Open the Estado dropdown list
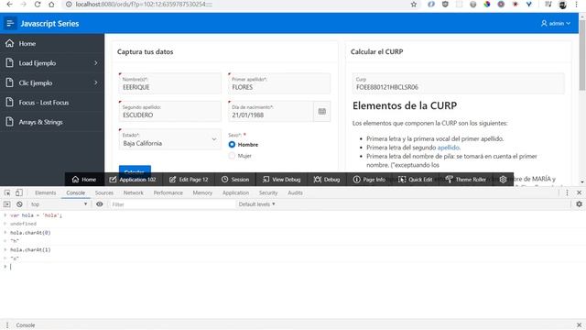This screenshot has height=330, width=586. coord(170,139)
